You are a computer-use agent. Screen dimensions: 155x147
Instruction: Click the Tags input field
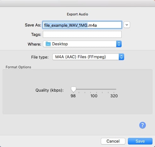[x=82, y=34]
